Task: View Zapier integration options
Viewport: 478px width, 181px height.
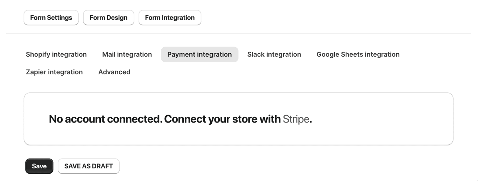Action: coord(54,72)
